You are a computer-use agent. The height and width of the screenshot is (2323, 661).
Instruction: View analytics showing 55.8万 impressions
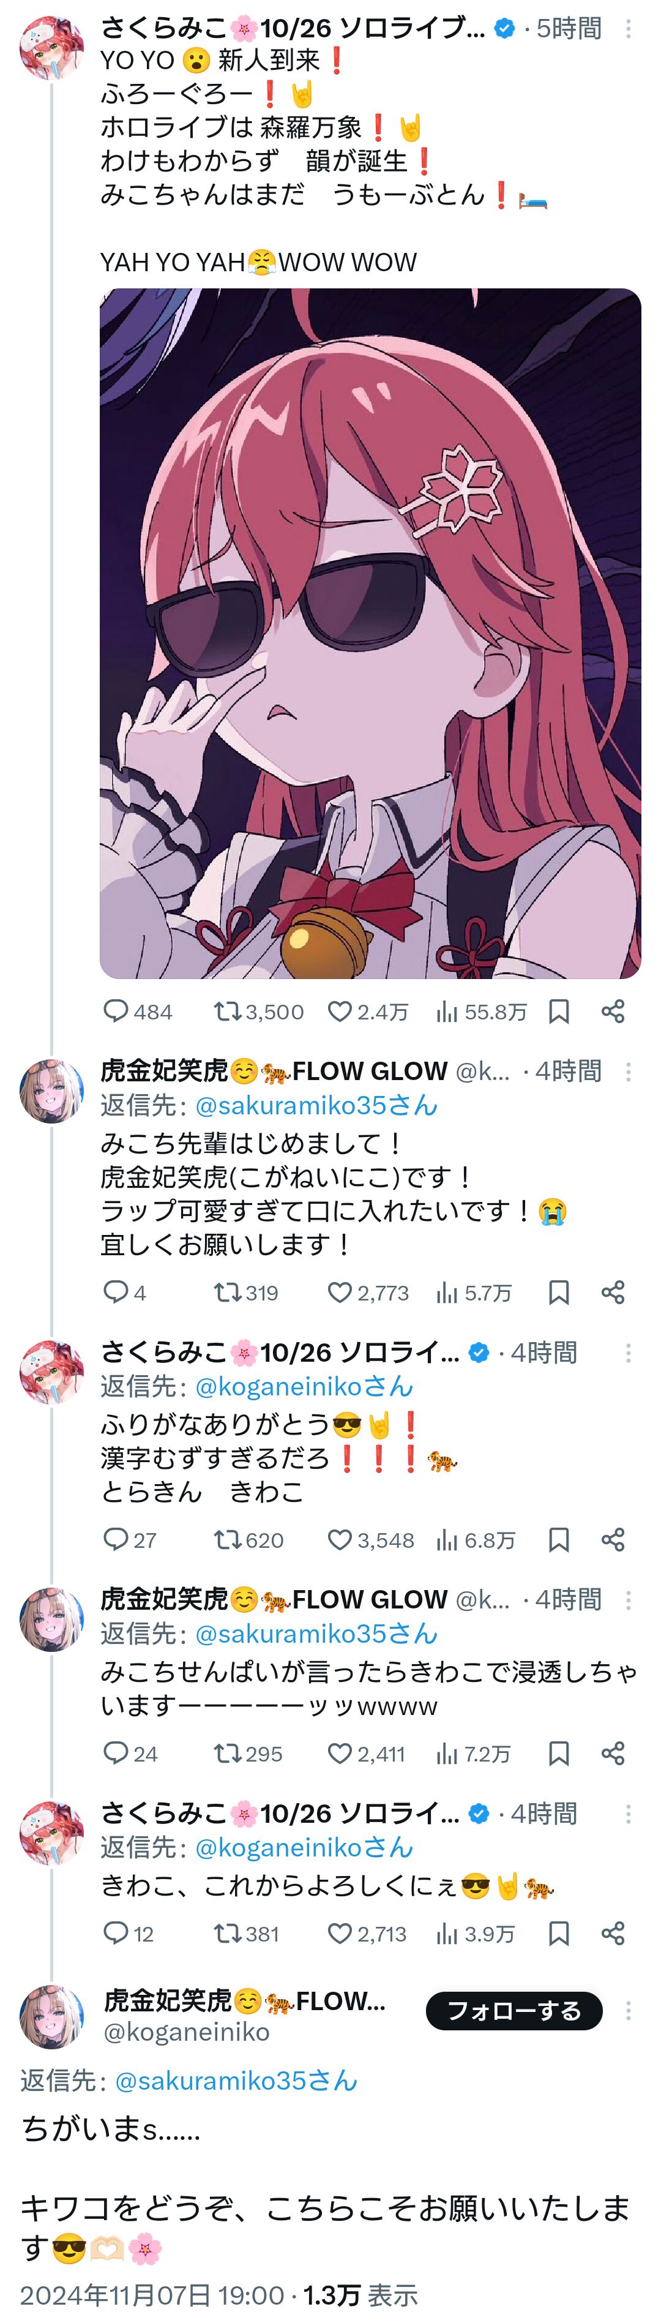coord(480,1012)
